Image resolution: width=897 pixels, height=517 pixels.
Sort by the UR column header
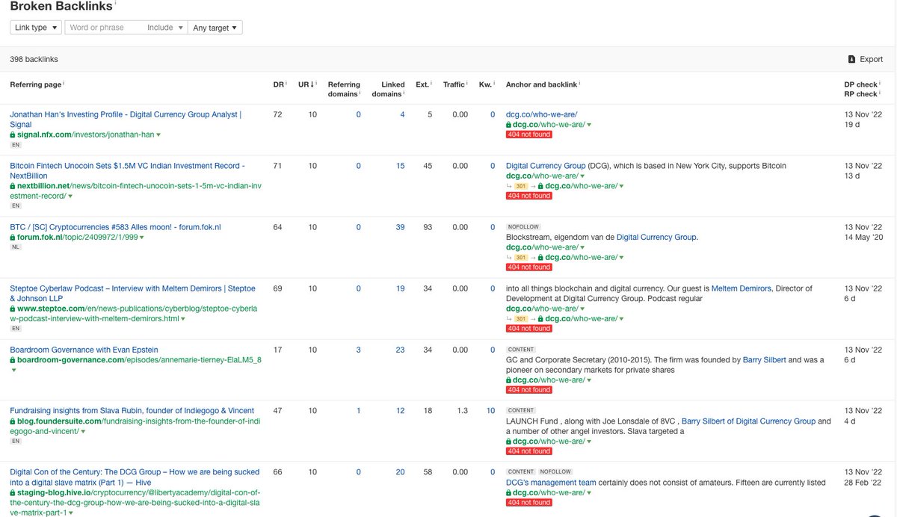tap(306, 84)
